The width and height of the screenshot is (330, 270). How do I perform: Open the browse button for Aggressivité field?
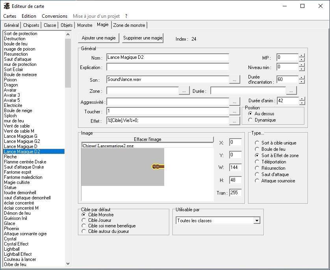(x=234, y=102)
